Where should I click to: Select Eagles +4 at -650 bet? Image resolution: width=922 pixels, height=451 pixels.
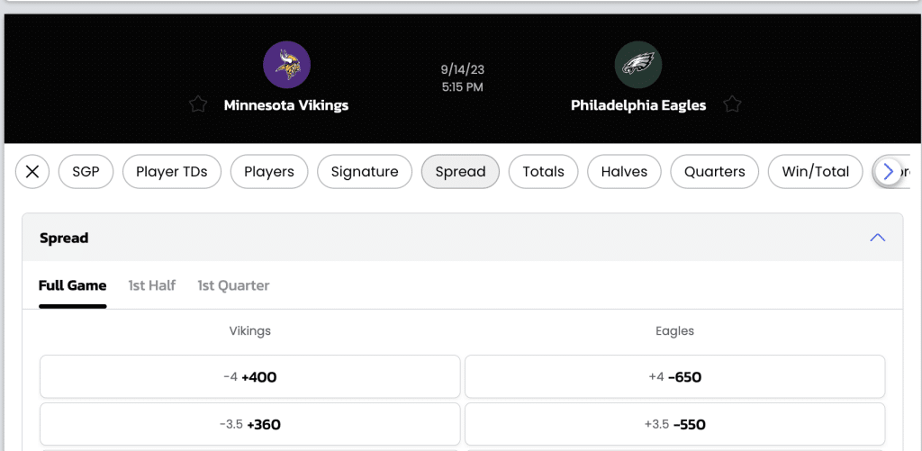click(675, 377)
